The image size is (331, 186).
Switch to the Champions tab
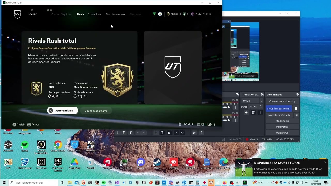coord(94,14)
